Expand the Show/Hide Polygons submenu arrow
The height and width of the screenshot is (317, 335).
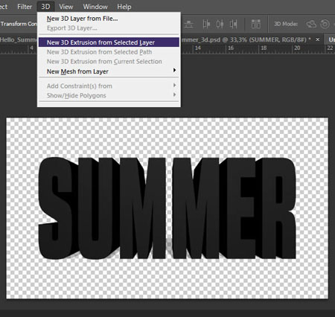[175, 95]
